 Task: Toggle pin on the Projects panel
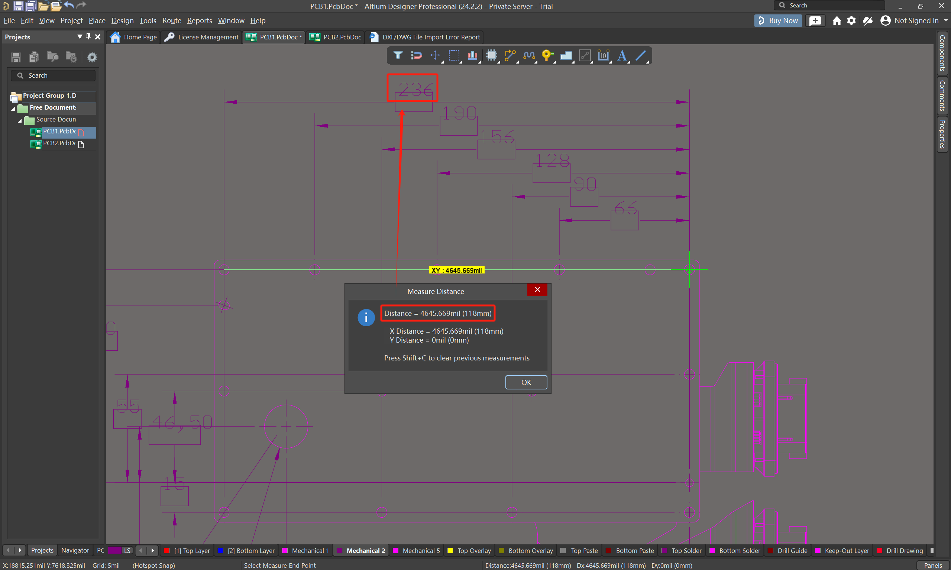(88, 36)
